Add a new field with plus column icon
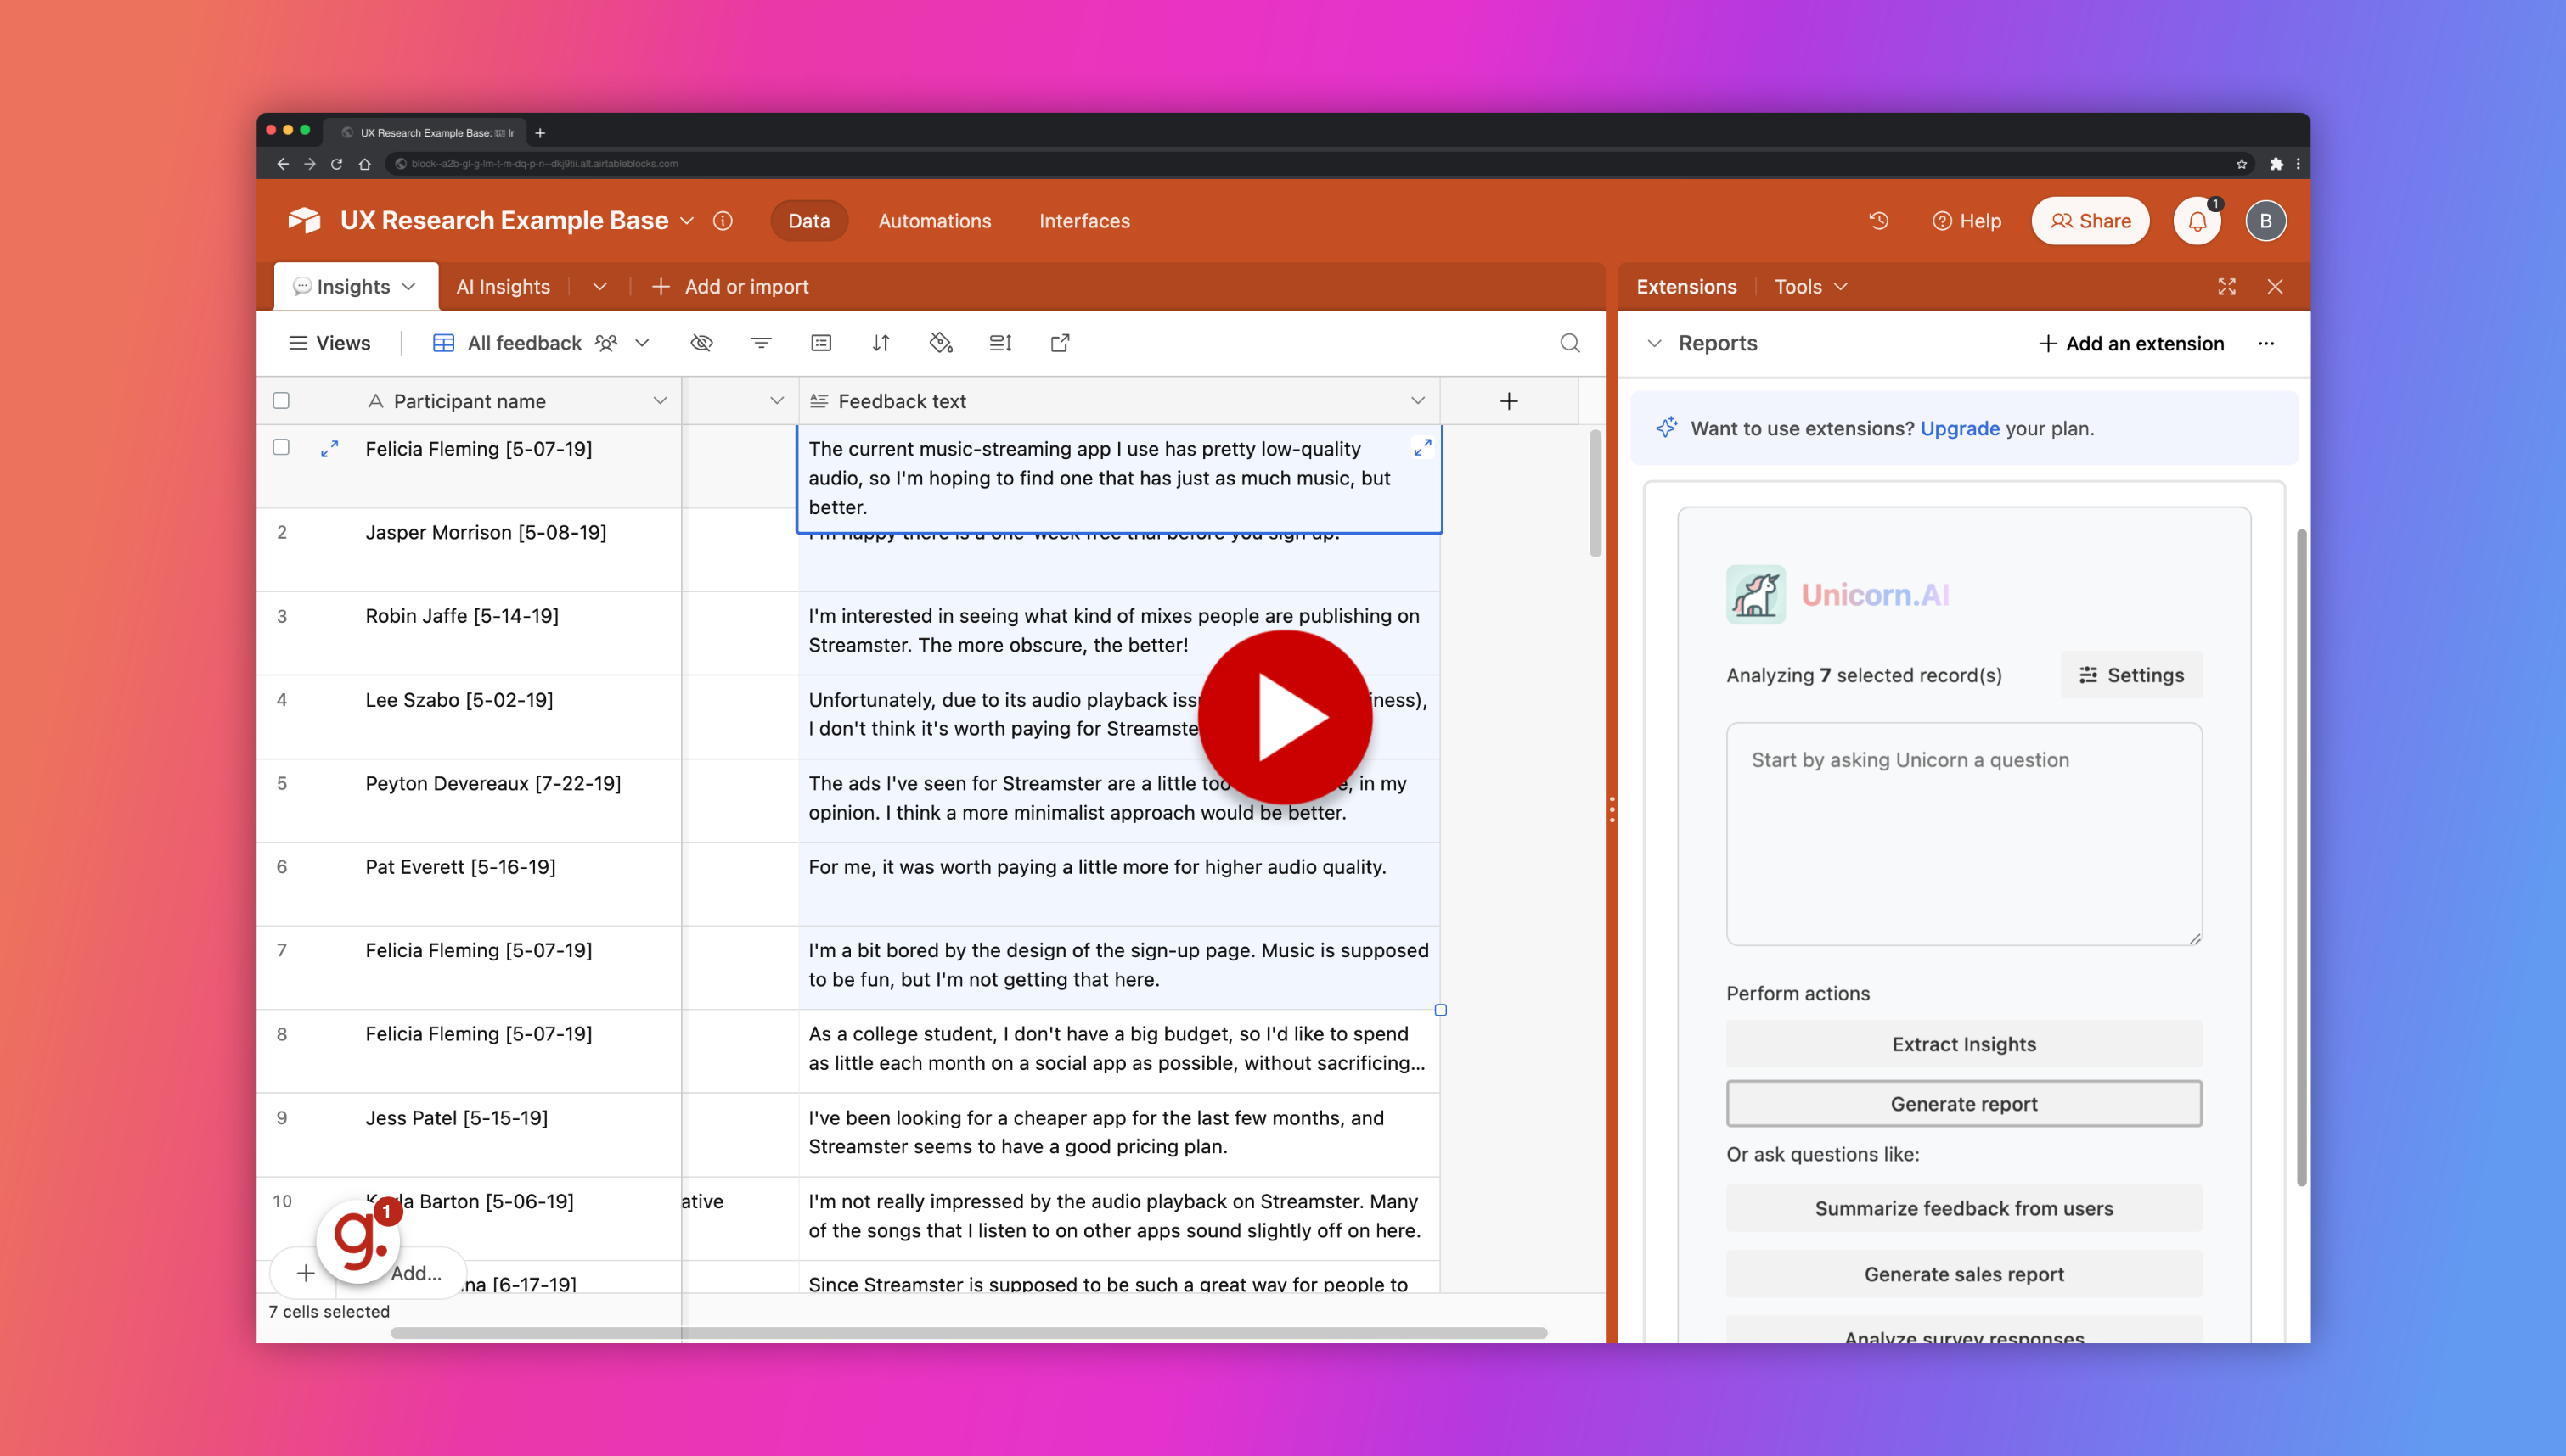The height and width of the screenshot is (1456, 2566). [1509, 401]
